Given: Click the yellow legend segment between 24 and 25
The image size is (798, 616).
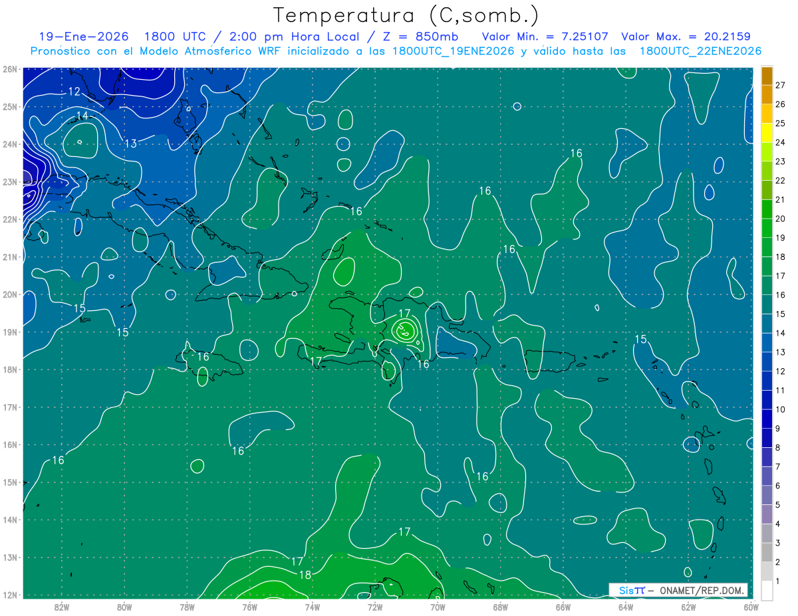Looking at the screenshot, I should 767,133.
